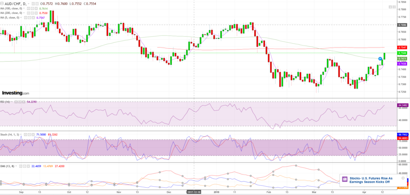Select the 0.7547 red MA price label
This screenshot has width=410, height=195.
[402, 48]
